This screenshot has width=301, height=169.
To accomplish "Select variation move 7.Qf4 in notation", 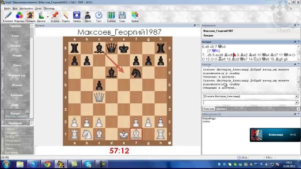I will point(214,51).
